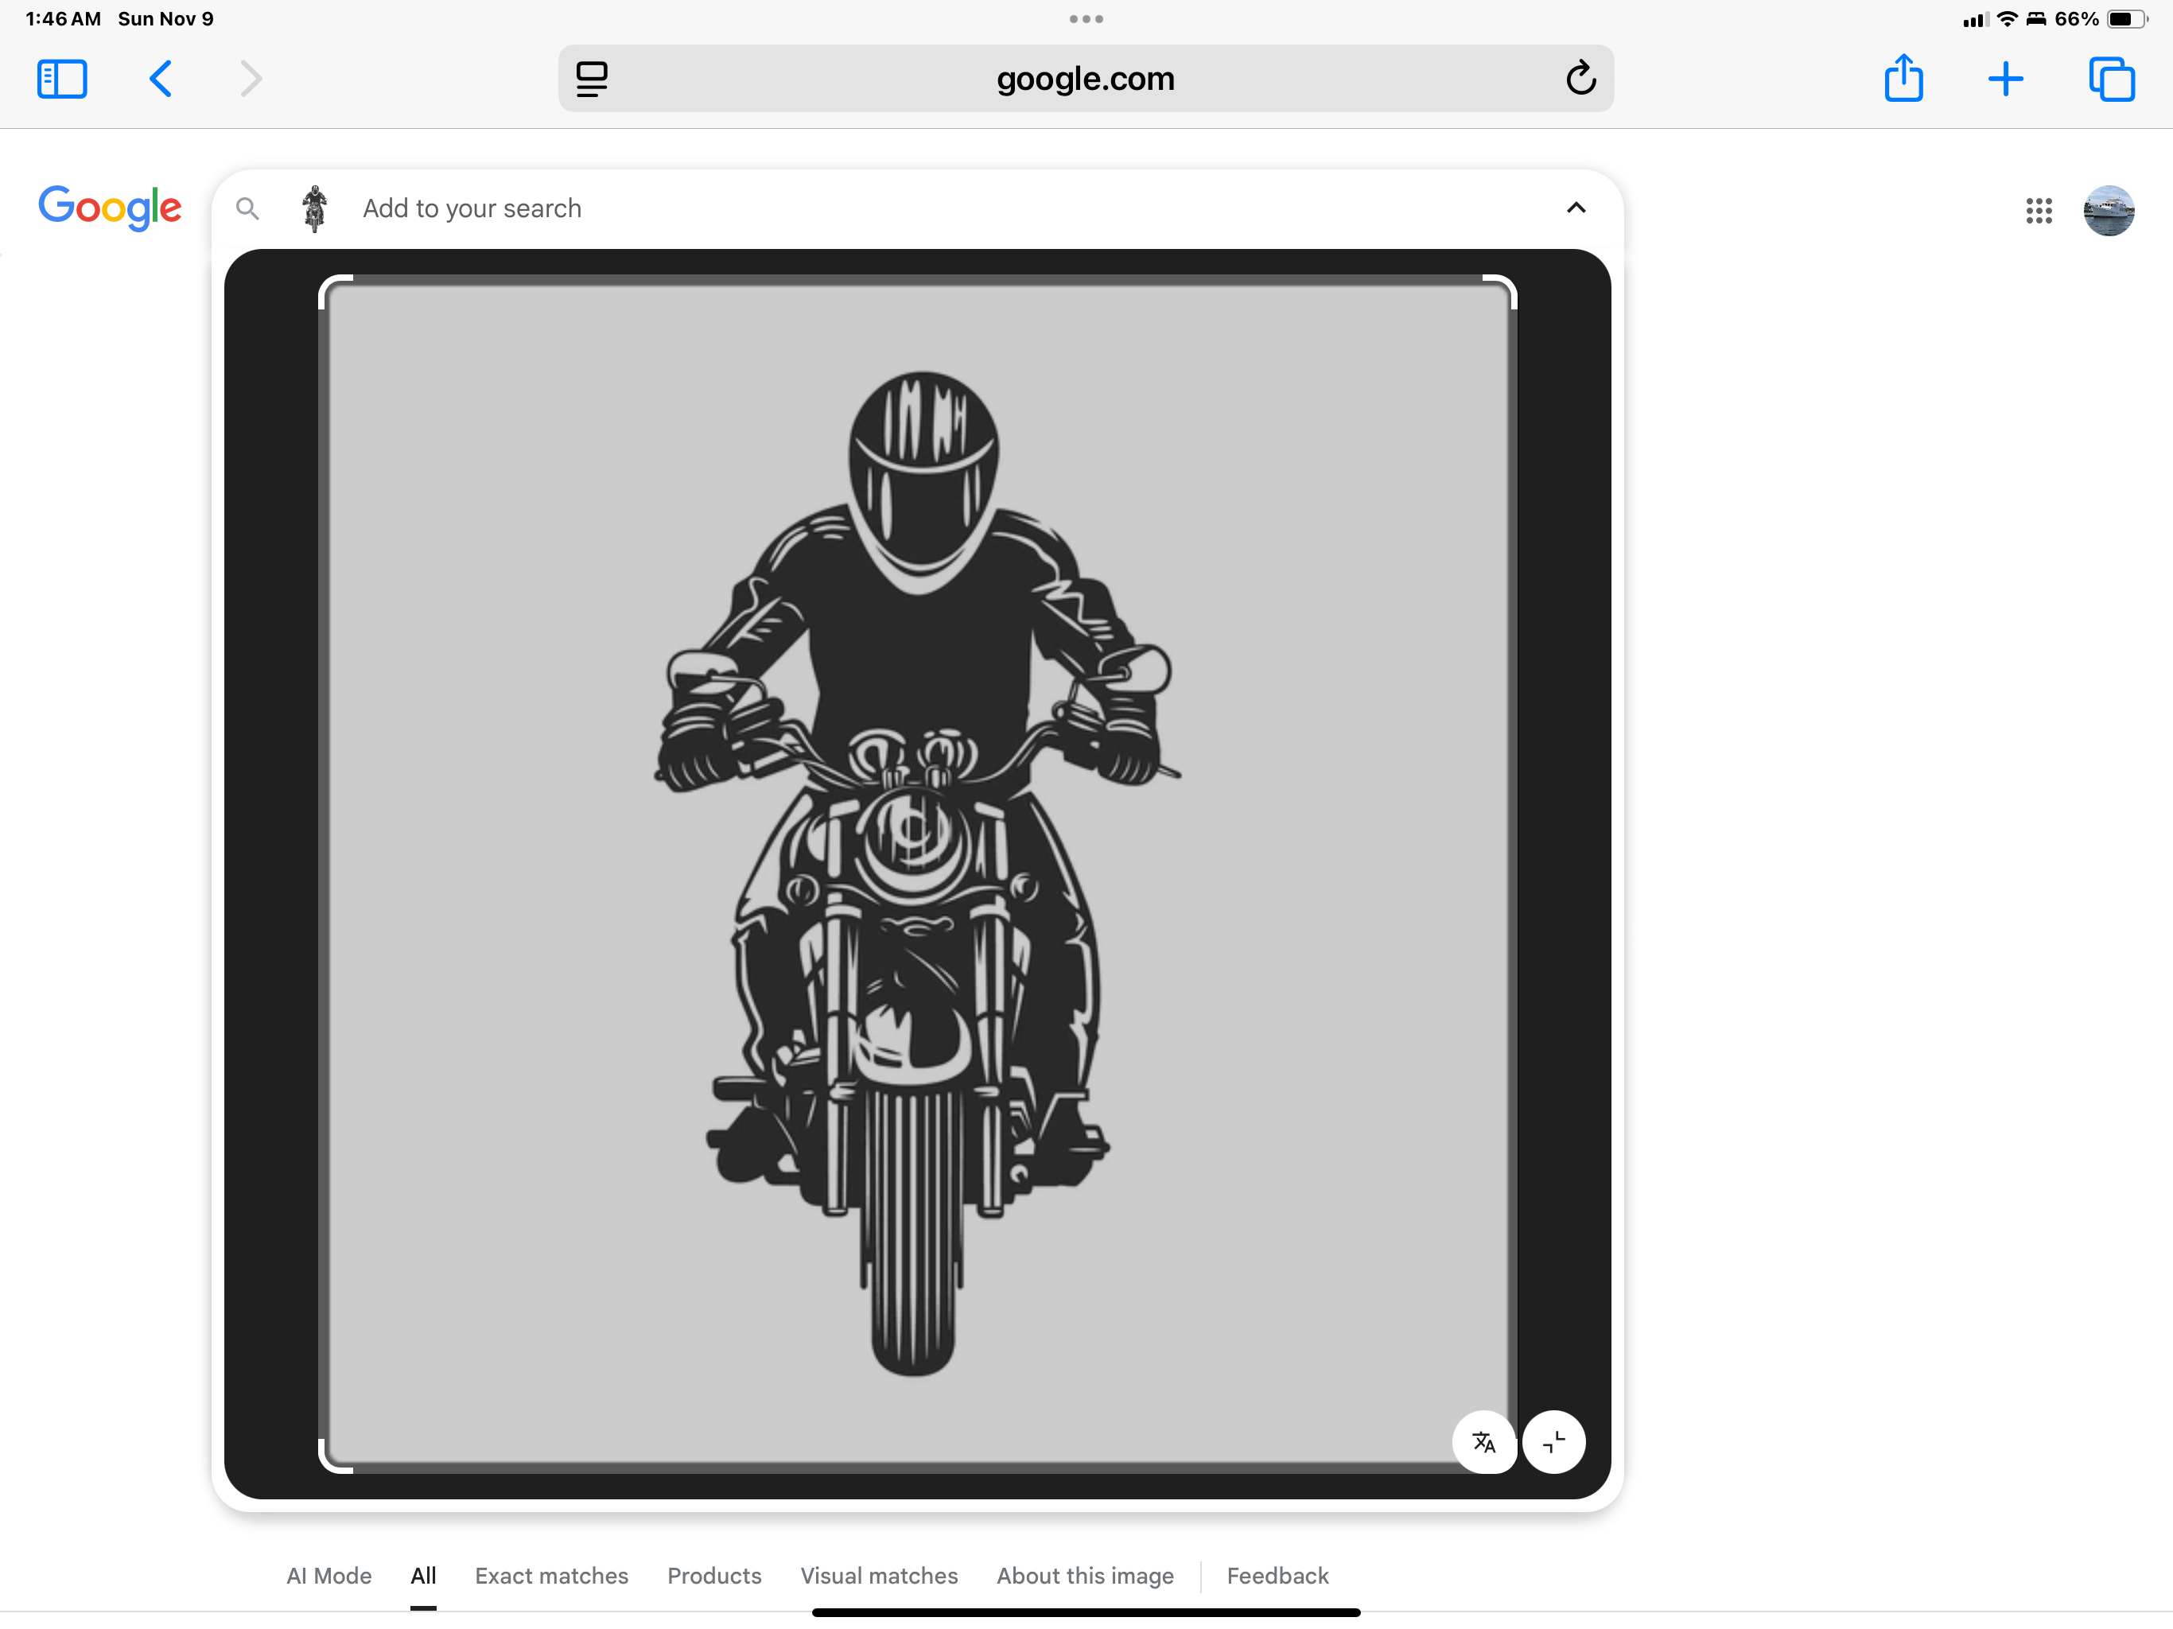Toggle the Safari sidebar panel icon
The image size is (2173, 1629).
point(62,79)
